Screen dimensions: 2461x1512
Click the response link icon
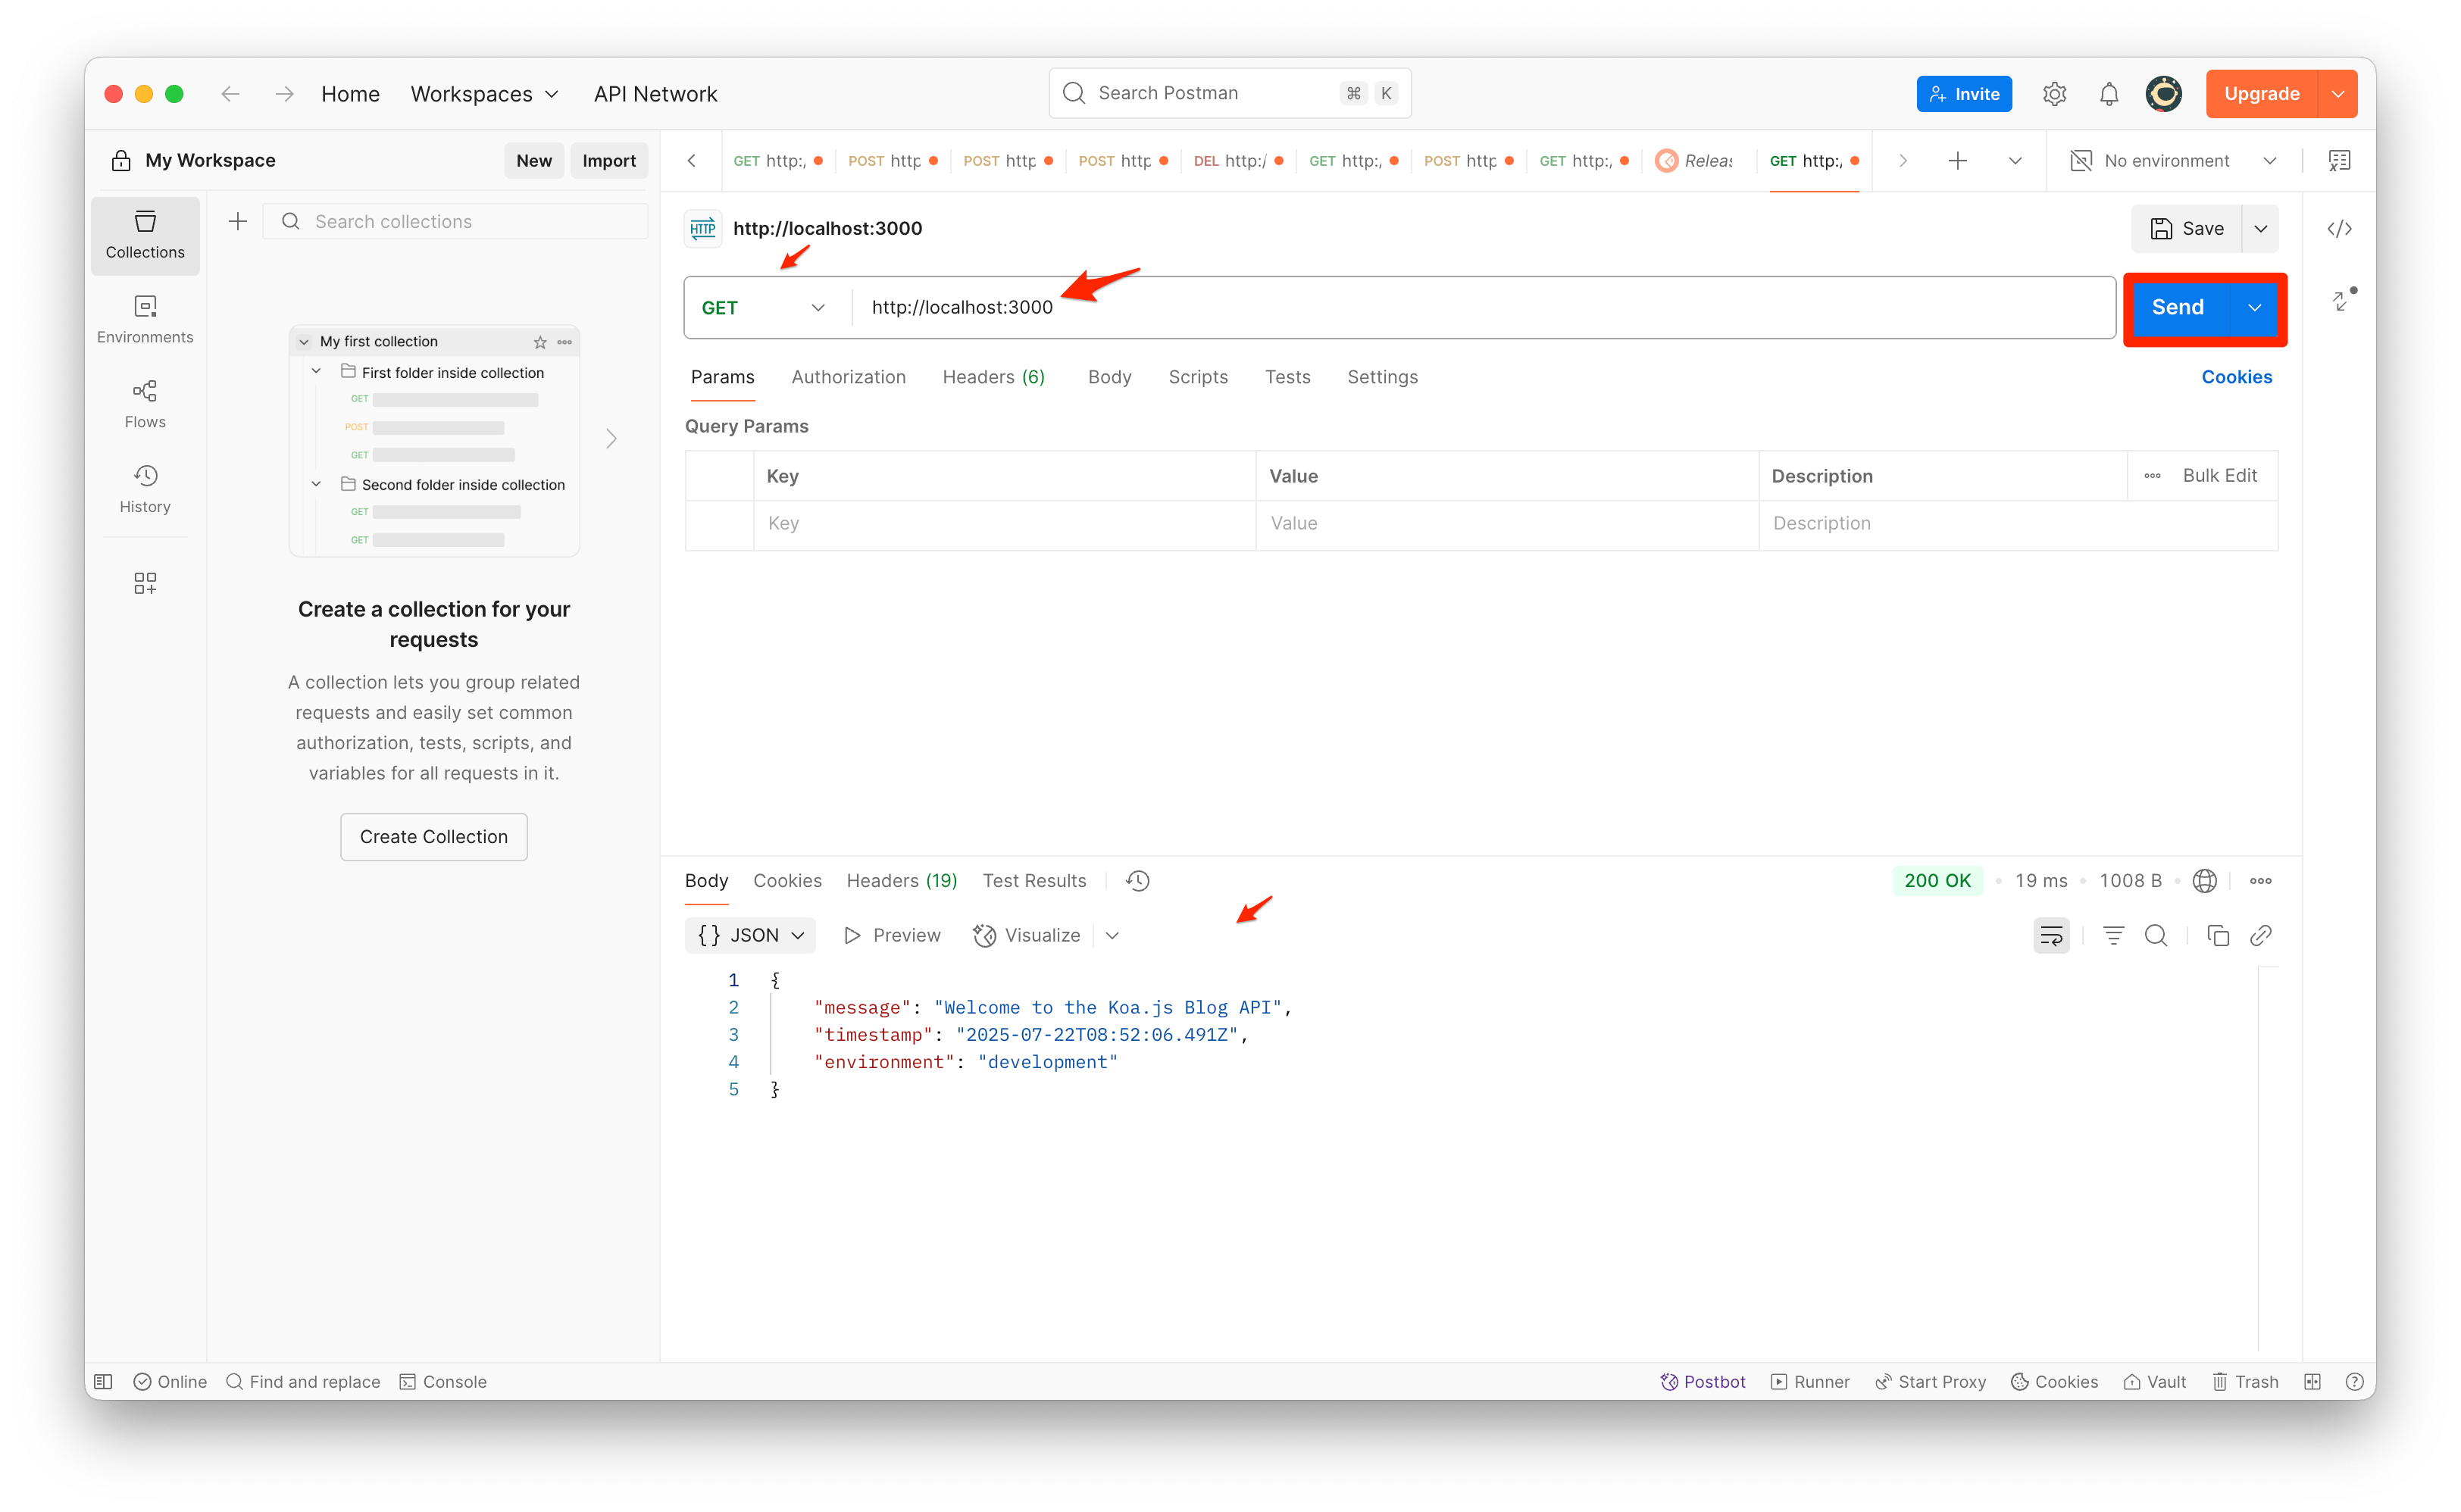point(2261,936)
